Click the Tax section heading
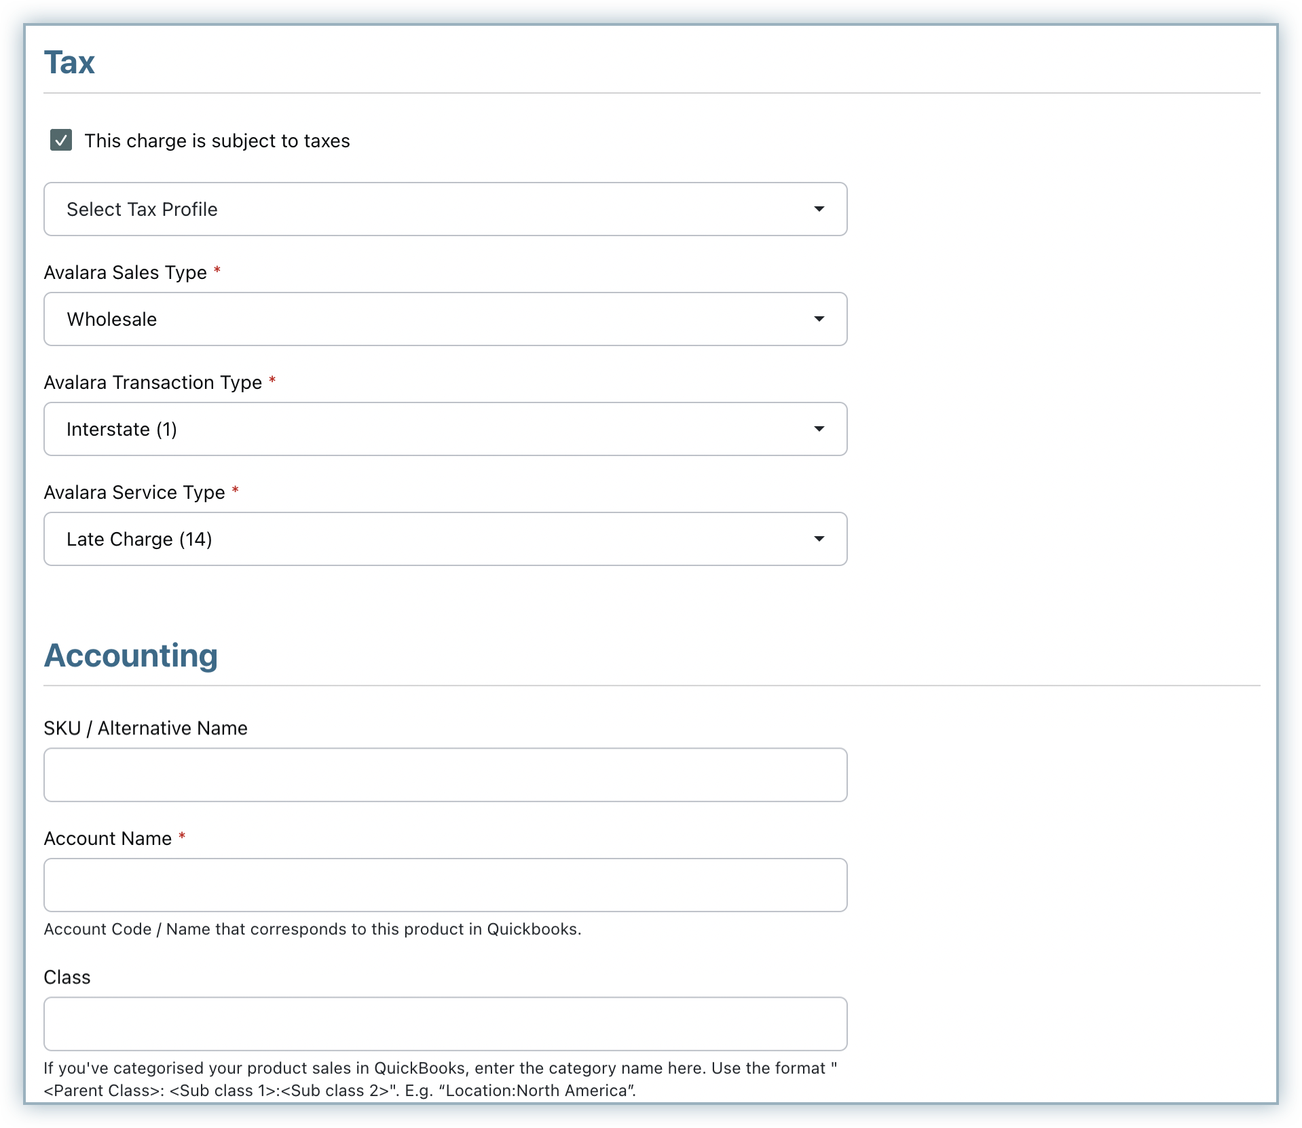Viewport: 1302px width, 1128px height. tap(69, 62)
